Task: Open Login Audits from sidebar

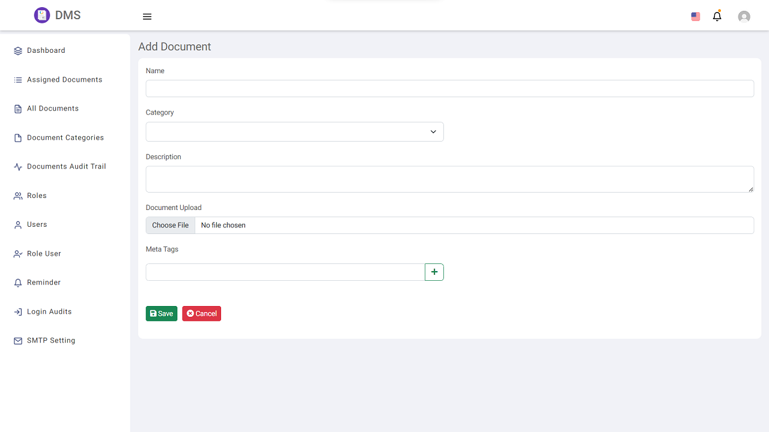Action: click(x=49, y=312)
